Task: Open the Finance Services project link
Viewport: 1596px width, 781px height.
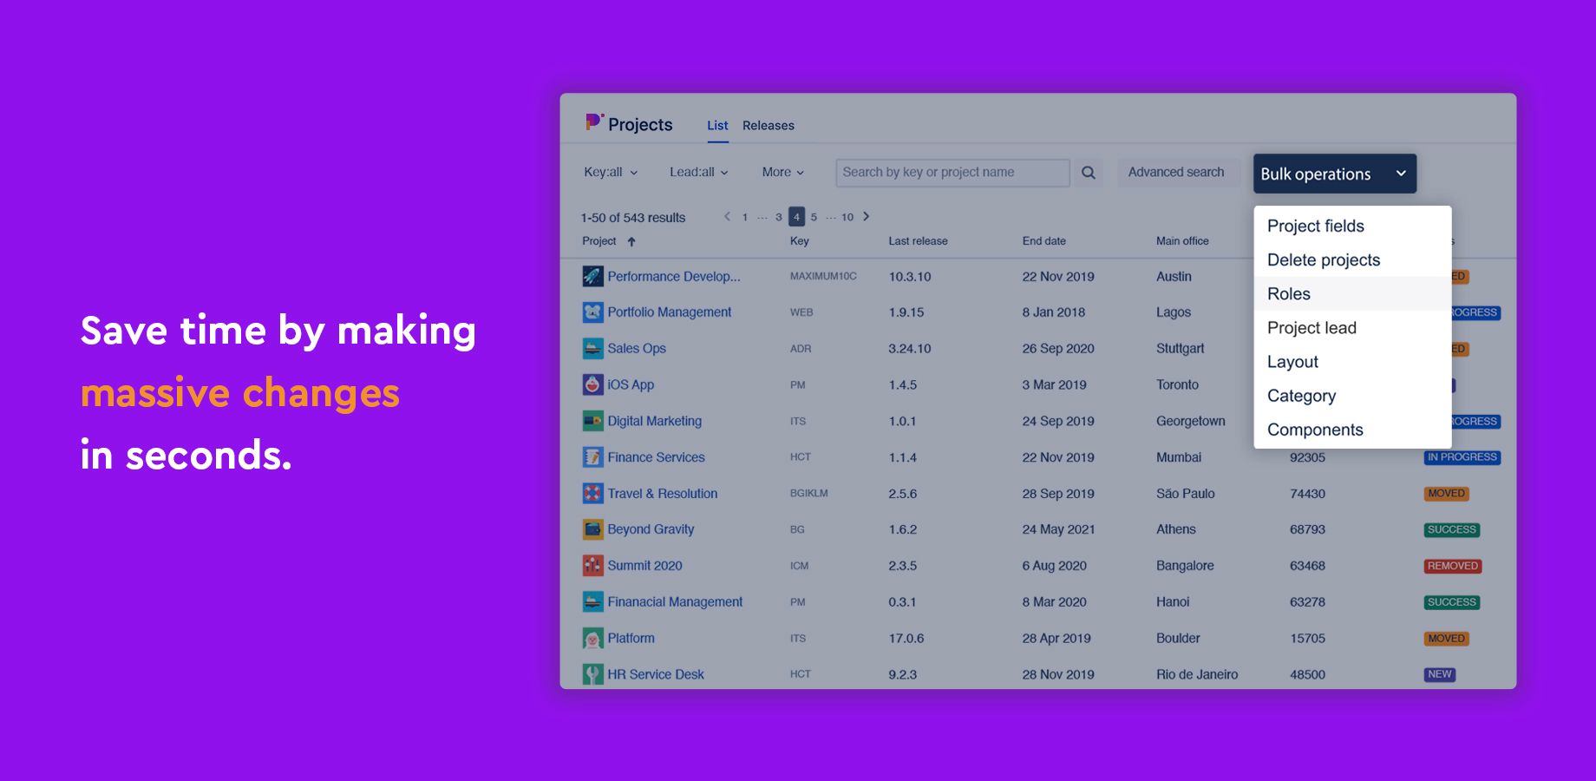Action: click(656, 457)
